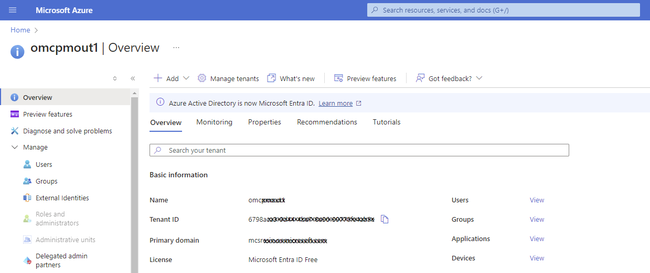Screen dimensions: 650x273
Task: Collapse the Manage section in sidebar
Action: pos(15,147)
